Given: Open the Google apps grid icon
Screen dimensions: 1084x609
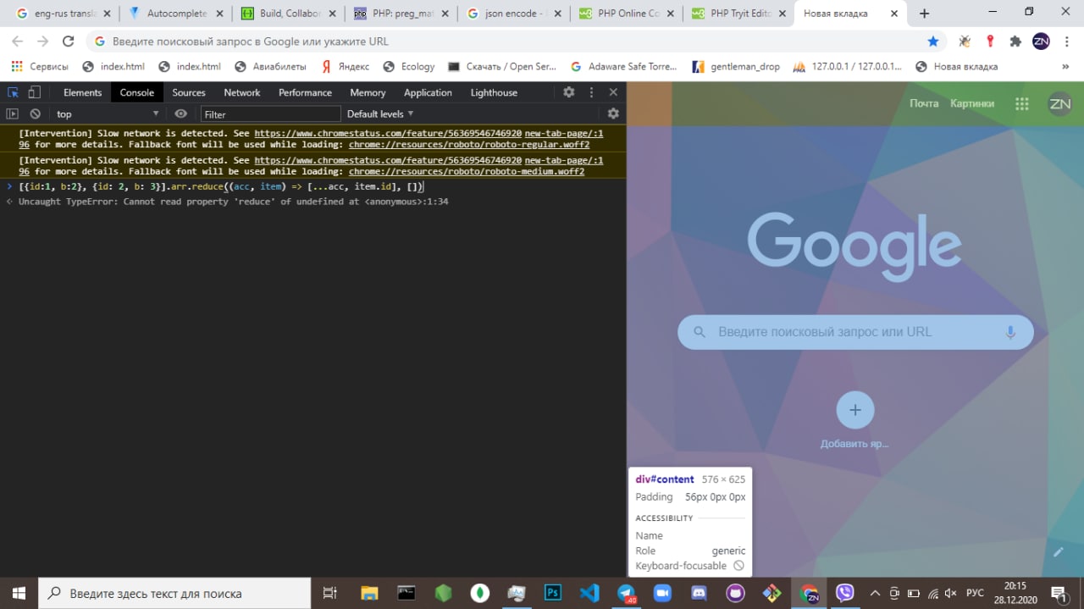Looking at the screenshot, I should [x=1022, y=103].
